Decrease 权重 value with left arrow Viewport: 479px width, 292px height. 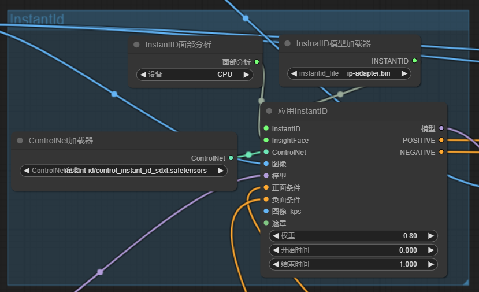(x=276, y=236)
